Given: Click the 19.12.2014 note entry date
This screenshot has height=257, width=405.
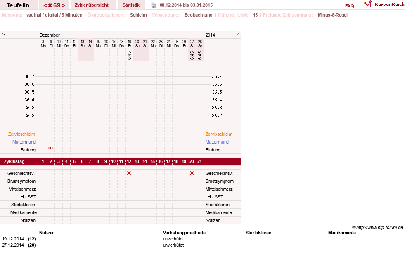Looking at the screenshot, I should point(13,239).
